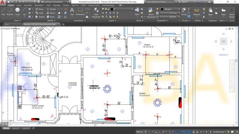The image size is (239, 134).
Task: Switch to the Start file tab
Action: (7, 24)
